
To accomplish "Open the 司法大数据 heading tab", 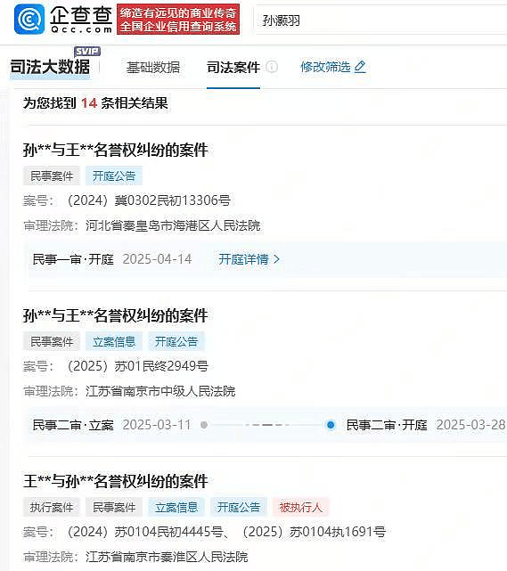I will point(50,68).
